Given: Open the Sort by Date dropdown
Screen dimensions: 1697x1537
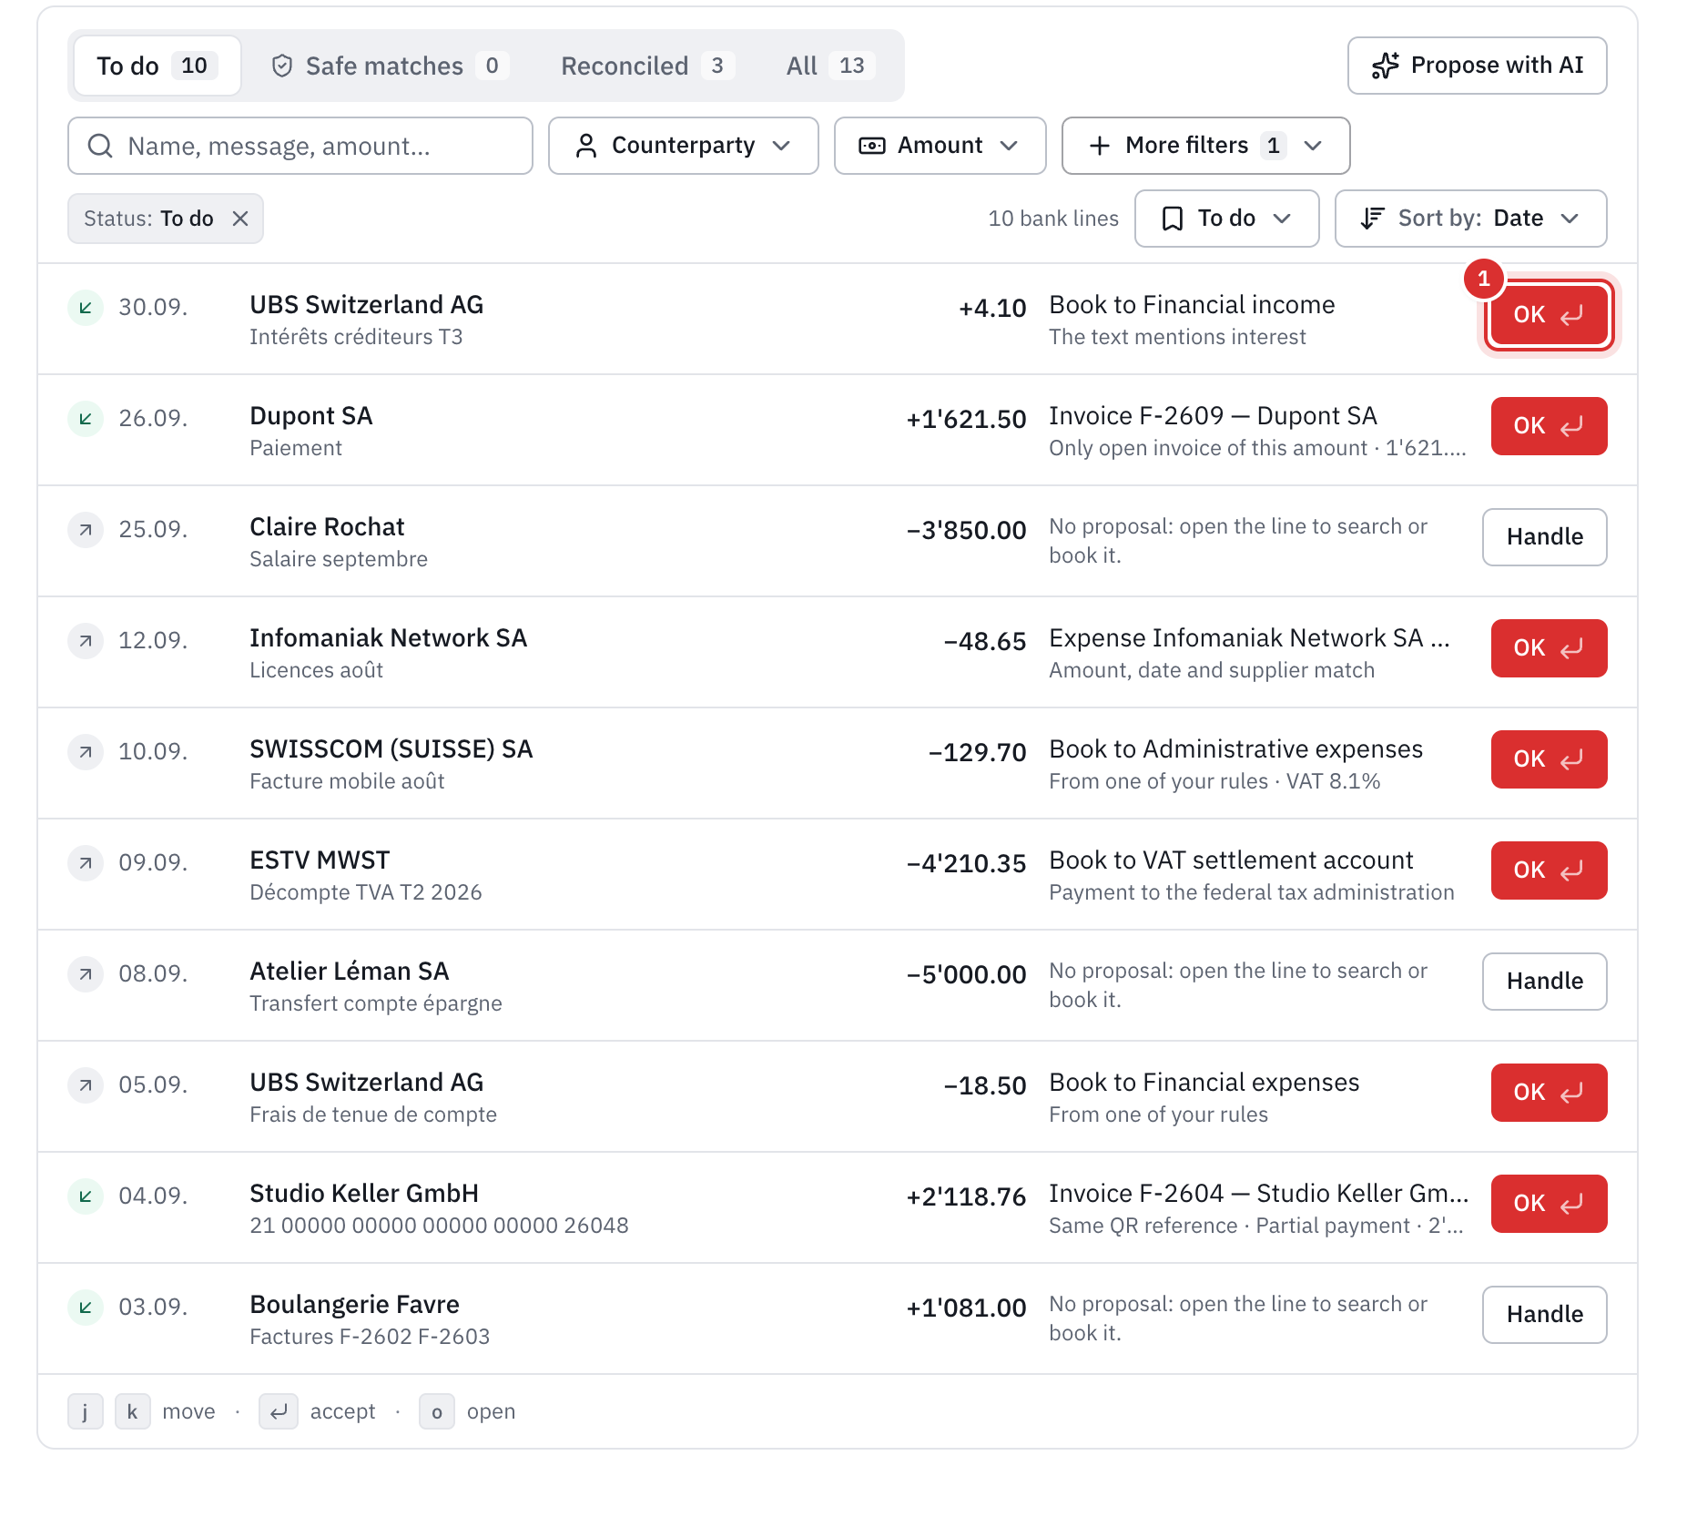Looking at the screenshot, I should click(1471, 219).
